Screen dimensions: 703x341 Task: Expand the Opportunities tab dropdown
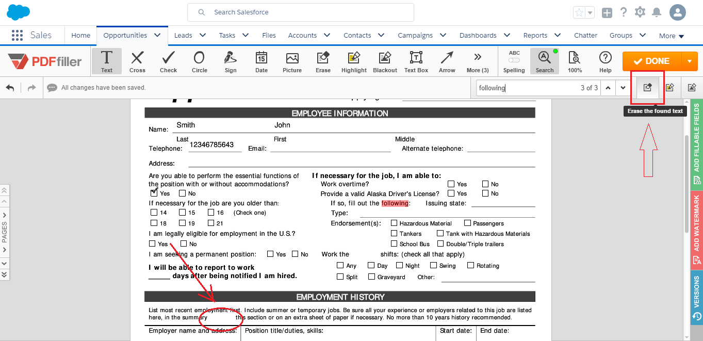pyautogui.click(x=157, y=35)
